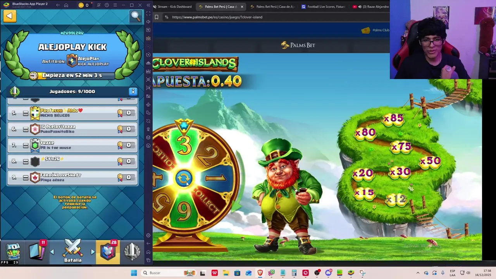
Task: Open BlueStacks settings gear in sidebar
Action: pyautogui.click(x=148, y=235)
